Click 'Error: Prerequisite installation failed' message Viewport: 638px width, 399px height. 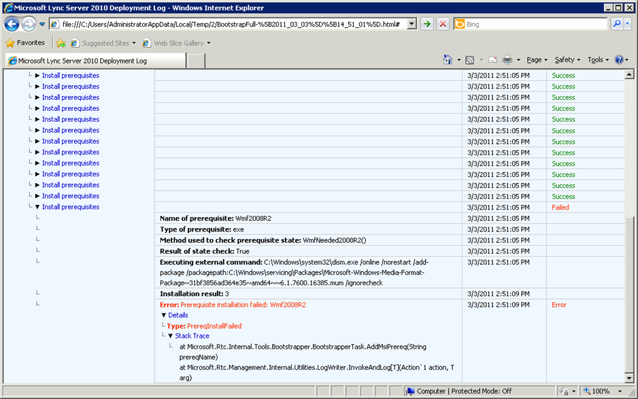233,304
